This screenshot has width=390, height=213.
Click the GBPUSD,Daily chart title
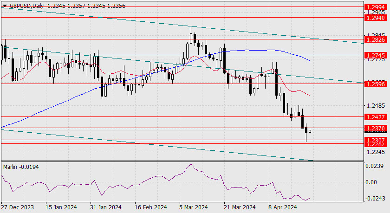pos(27,6)
